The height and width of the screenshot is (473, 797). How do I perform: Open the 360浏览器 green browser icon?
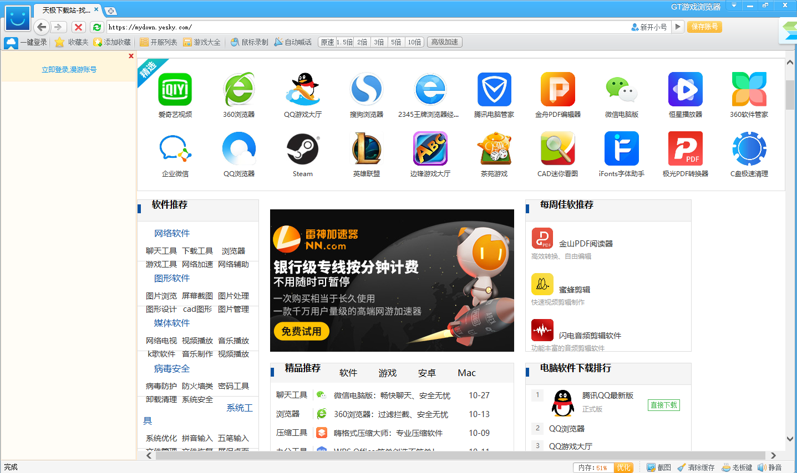tap(239, 89)
